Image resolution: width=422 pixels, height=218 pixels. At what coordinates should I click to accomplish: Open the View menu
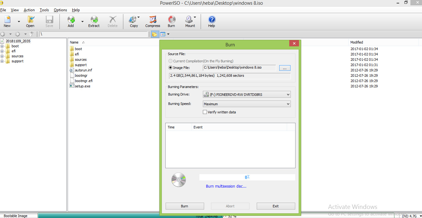point(15,10)
